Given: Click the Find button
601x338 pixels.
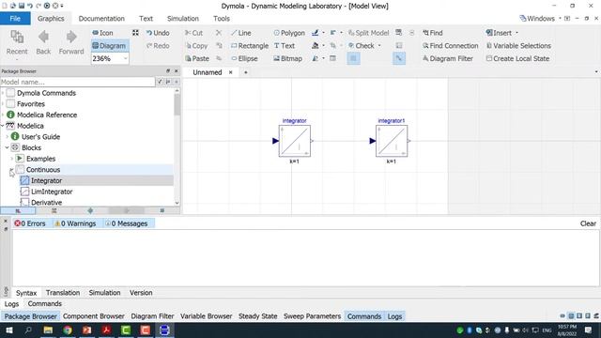Looking at the screenshot, I should [x=432, y=33].
